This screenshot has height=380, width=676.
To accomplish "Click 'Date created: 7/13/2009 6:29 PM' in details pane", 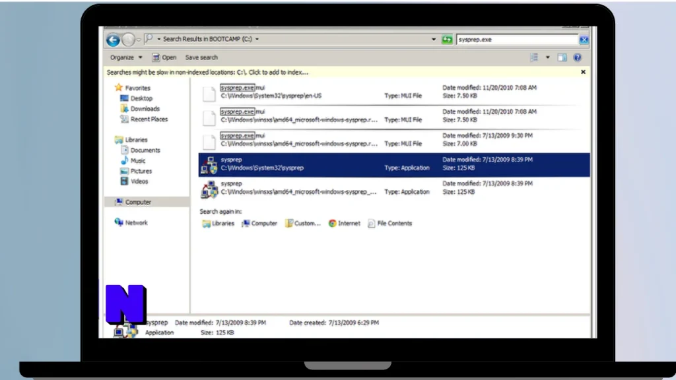I will pyautogui.click(x=334, y=322).
